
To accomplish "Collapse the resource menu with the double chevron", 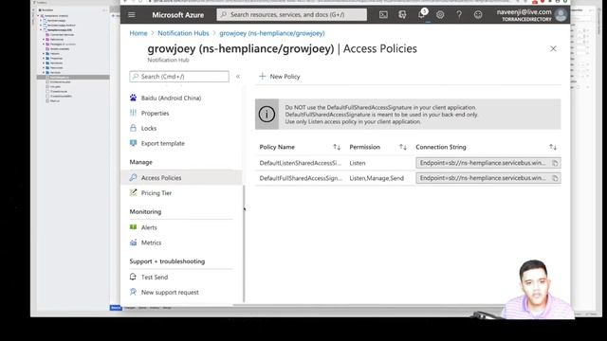I will point(238,77).
